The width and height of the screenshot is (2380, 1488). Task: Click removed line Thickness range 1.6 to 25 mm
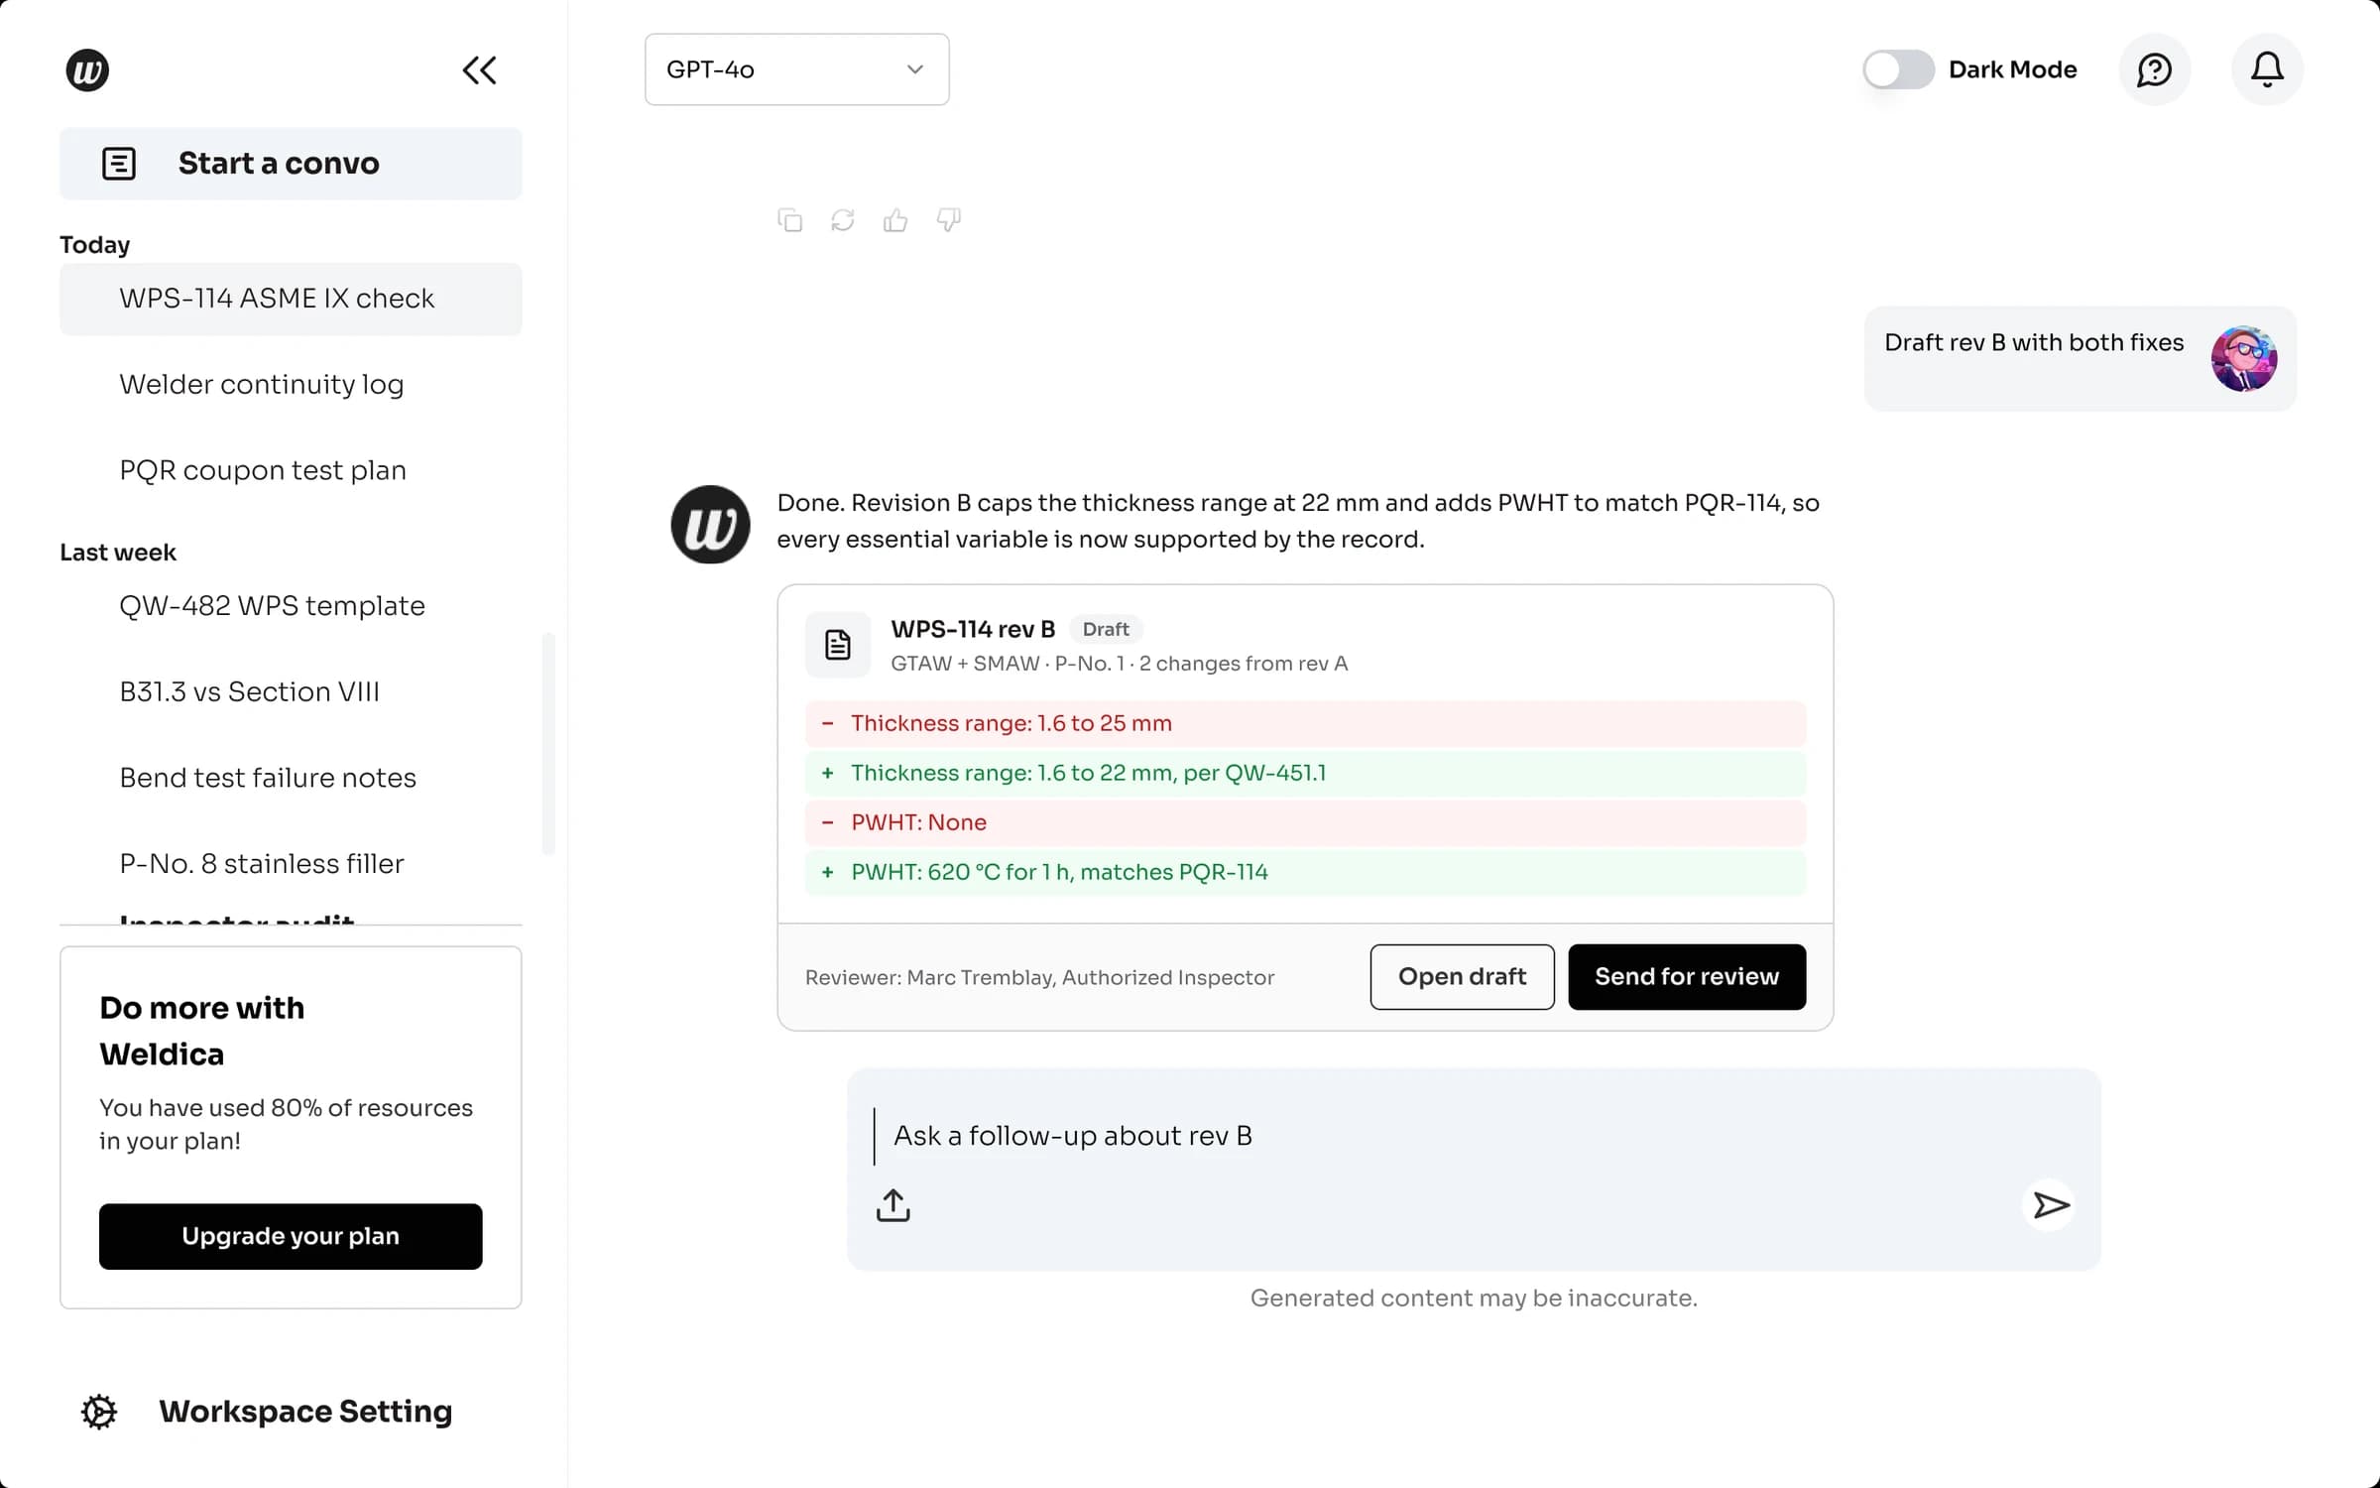(1305, 724)
